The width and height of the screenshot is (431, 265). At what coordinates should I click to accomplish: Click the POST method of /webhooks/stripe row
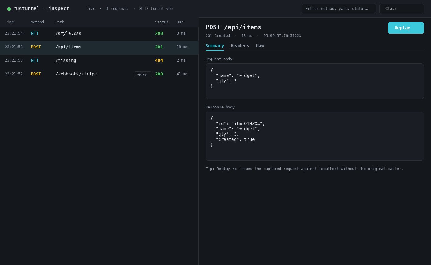(x=36, y=74)
